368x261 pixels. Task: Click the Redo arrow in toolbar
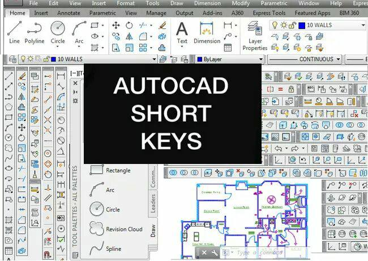(295, 148)
